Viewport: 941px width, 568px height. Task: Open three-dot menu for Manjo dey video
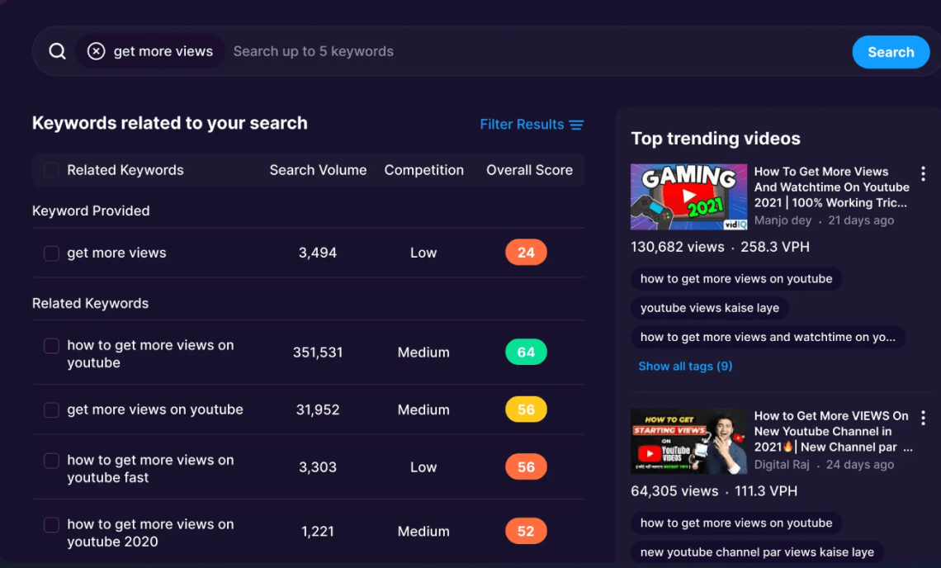923,174
